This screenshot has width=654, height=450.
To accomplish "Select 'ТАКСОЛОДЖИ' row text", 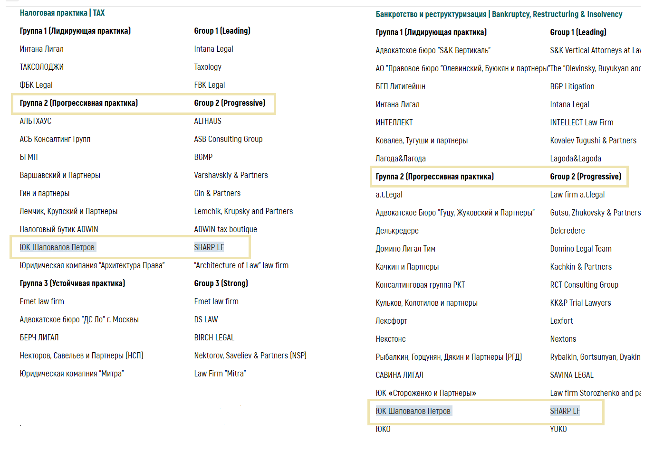I will [42, 67].
